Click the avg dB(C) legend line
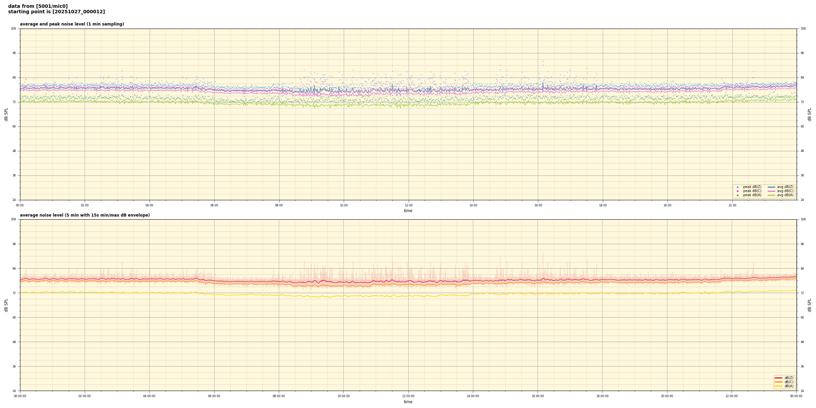This screenshot has height=408, width=816. 771,191
